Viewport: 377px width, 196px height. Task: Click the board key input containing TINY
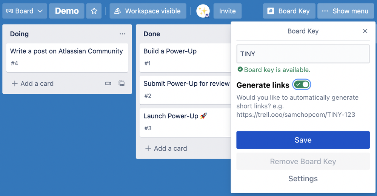pos(303,54)
